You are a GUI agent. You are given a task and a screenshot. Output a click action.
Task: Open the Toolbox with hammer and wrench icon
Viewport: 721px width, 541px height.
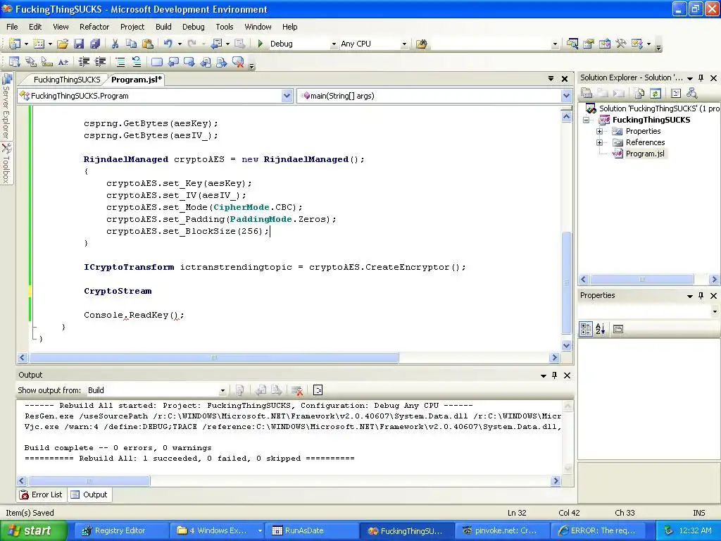pyautogui.click(x=621, y=44)
